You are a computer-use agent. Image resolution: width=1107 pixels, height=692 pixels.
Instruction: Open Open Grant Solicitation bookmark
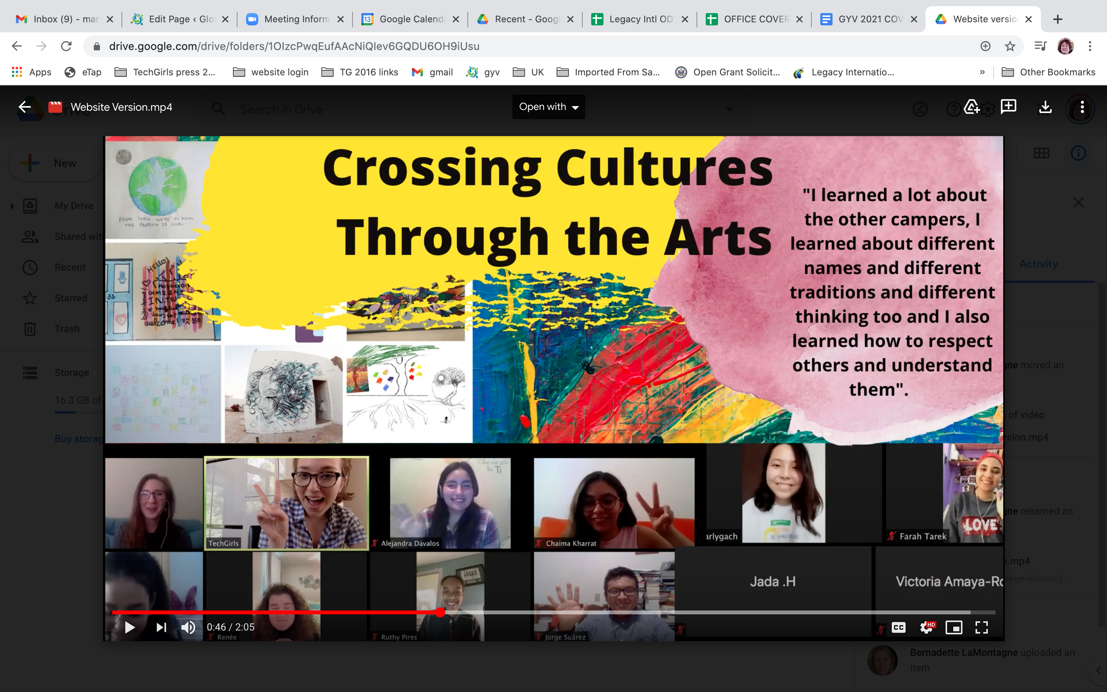pos(727,72)
